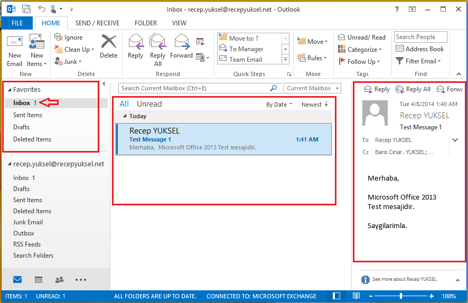Click Reply All in the reading pane

(x=413, y=89)
